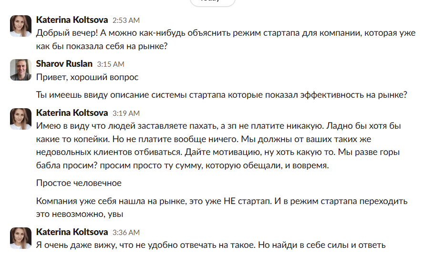Click the 3:36 AM timestamp
This screenshot has height=256, width=424.
click(126, 233)
